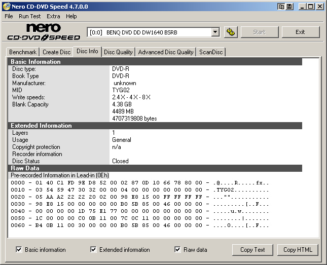Click the Disc Status value Closed

120,161
